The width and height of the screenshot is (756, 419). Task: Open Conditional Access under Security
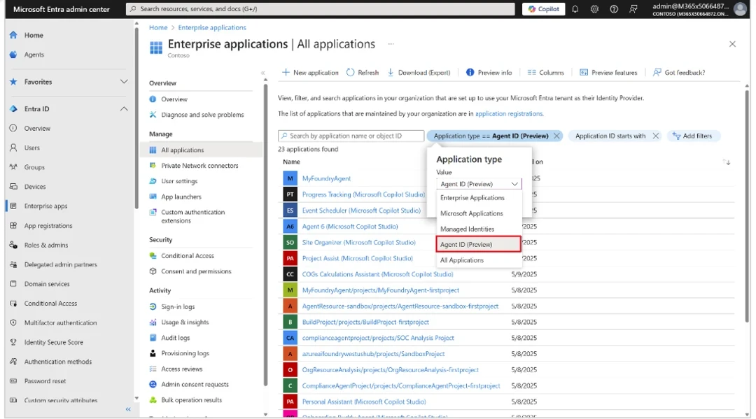click(x=187, y=256)
